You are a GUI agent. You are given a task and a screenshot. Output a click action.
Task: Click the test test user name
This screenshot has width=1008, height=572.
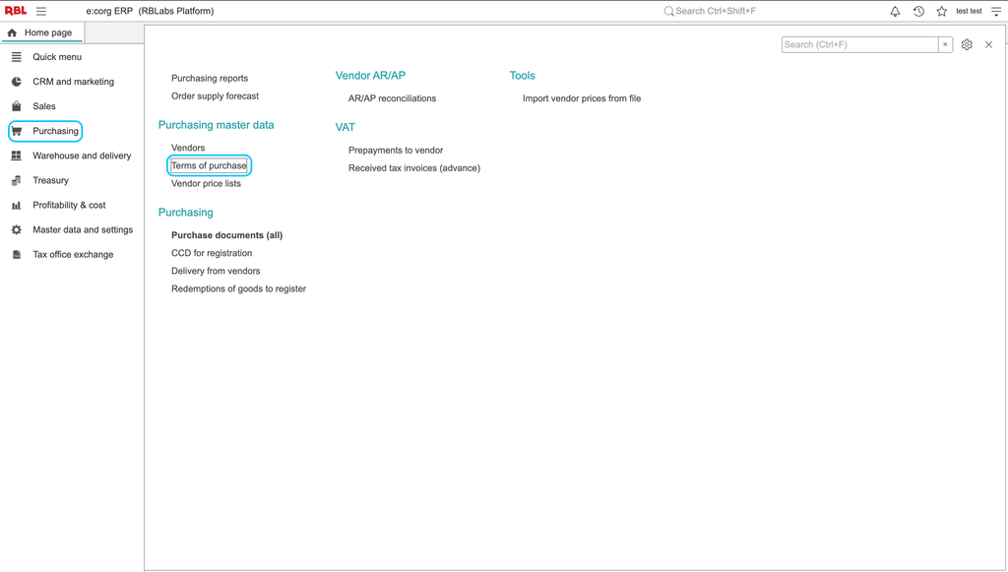point(969,11)
